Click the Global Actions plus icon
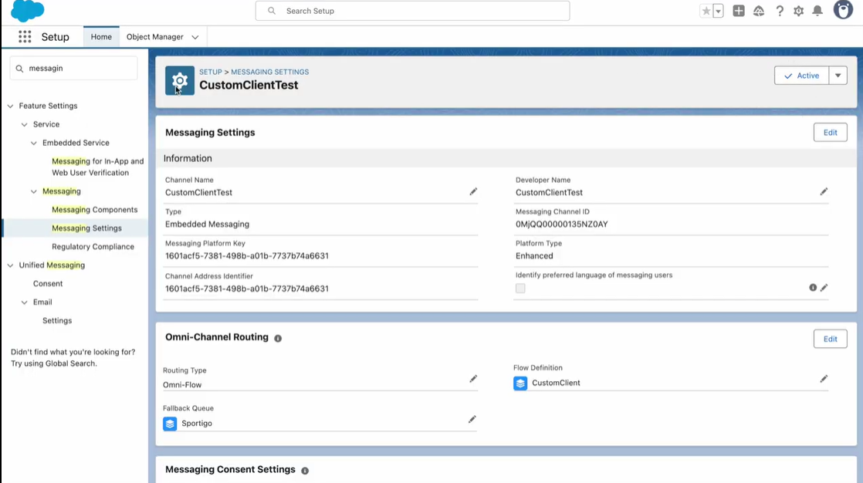 739,11
